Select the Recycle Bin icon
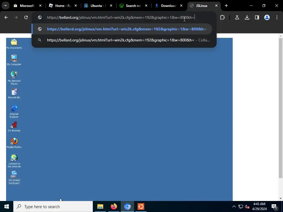This screenshot has height=212, width=283. pos(14,93)
